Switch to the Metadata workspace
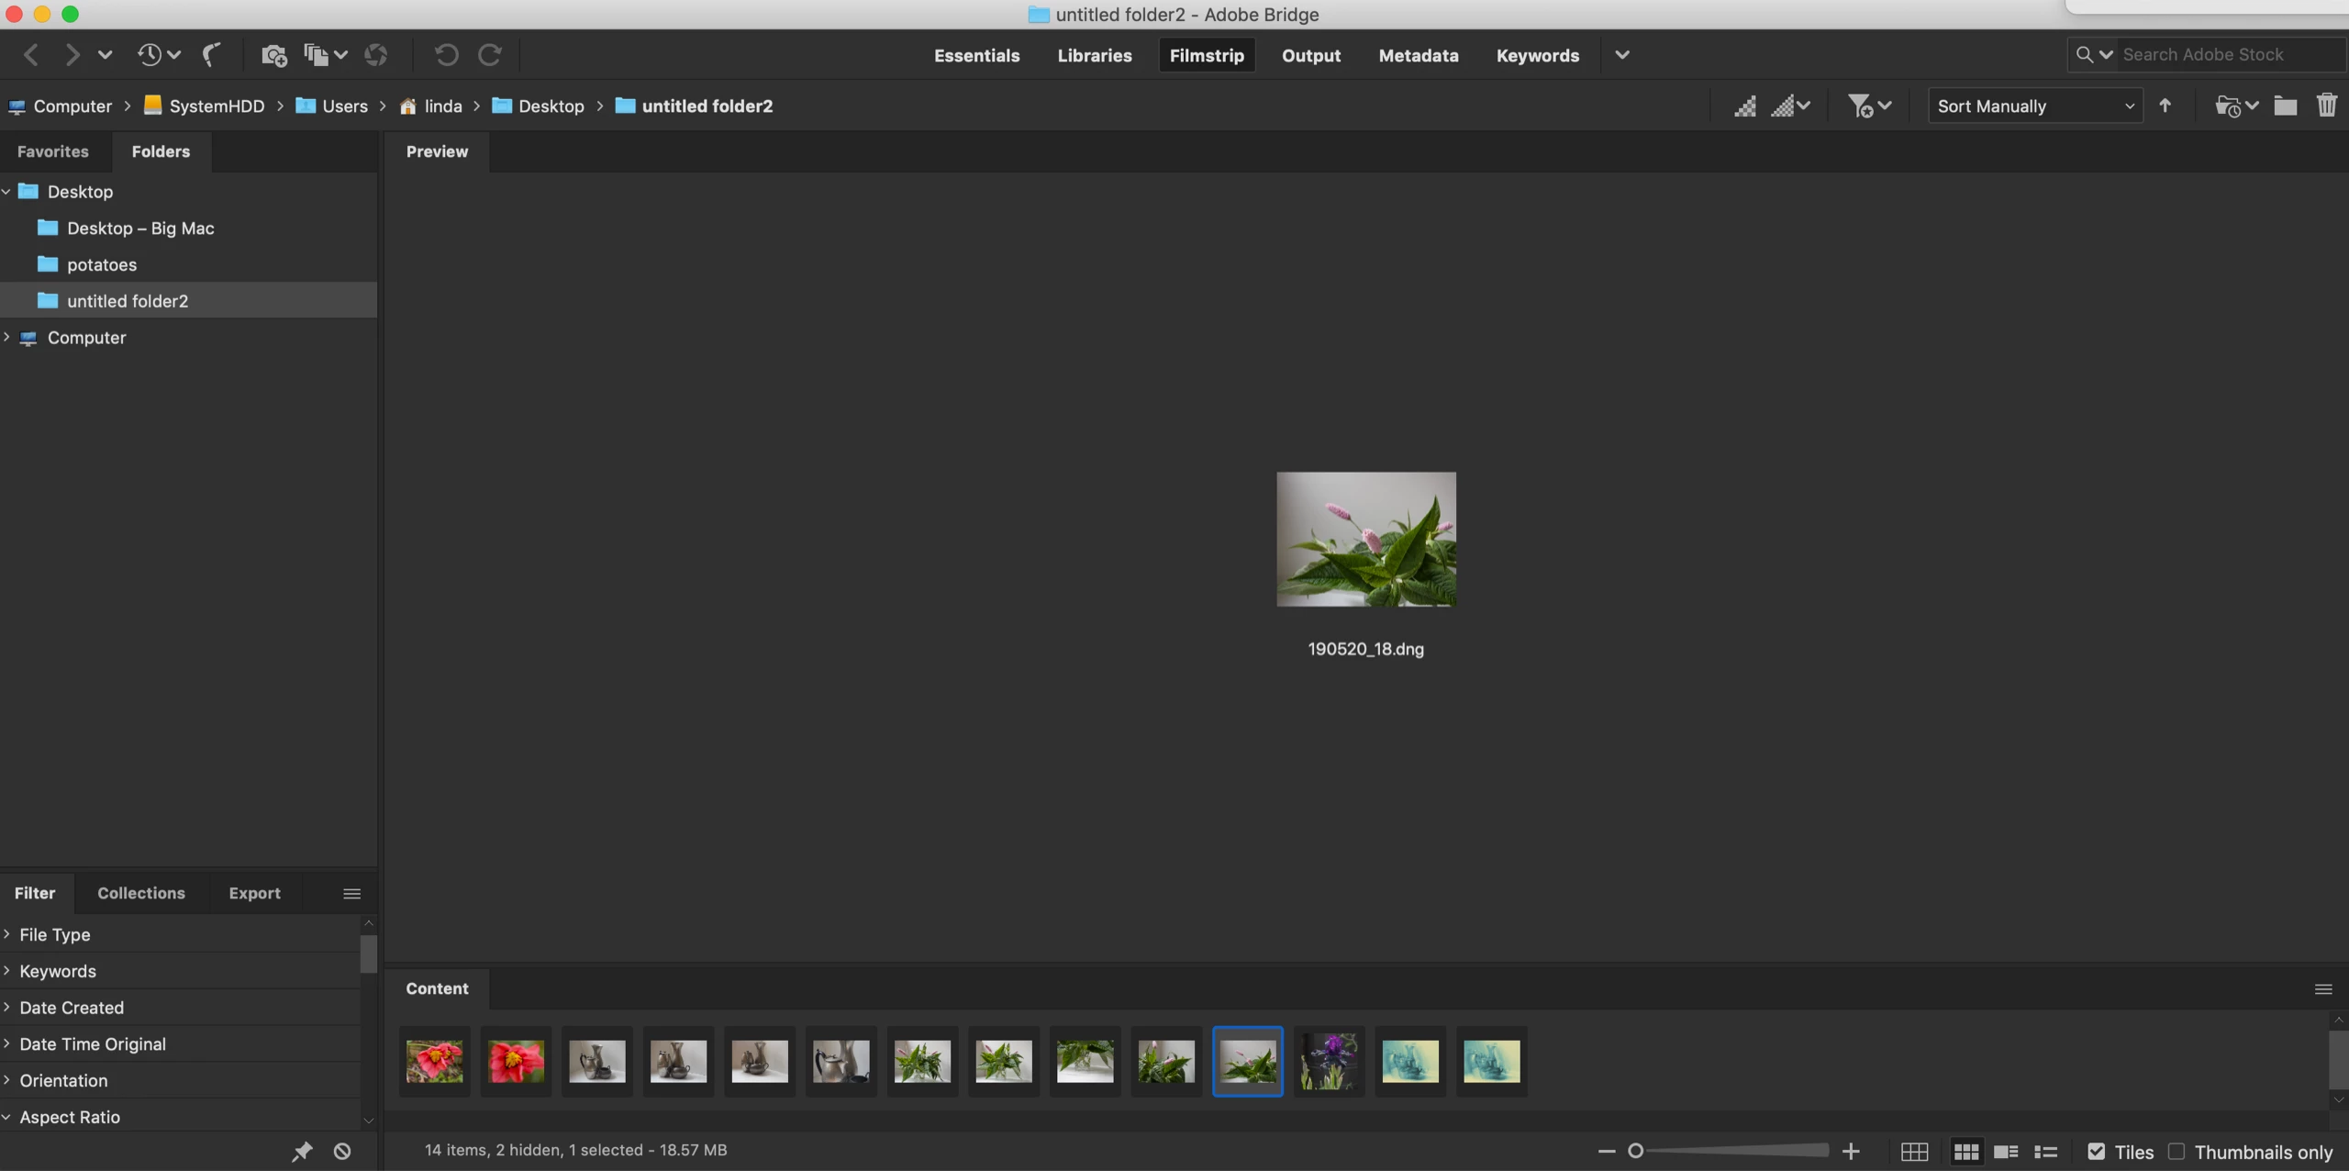 pos(1418,55)
